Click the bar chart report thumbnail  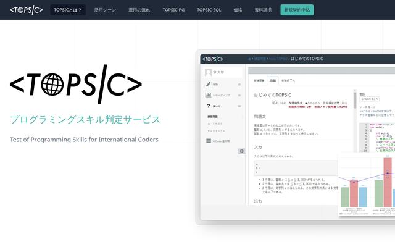pos(367,184)
